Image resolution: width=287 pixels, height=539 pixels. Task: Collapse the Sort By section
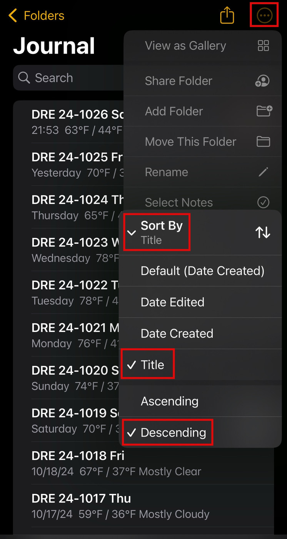pos(132,233)
